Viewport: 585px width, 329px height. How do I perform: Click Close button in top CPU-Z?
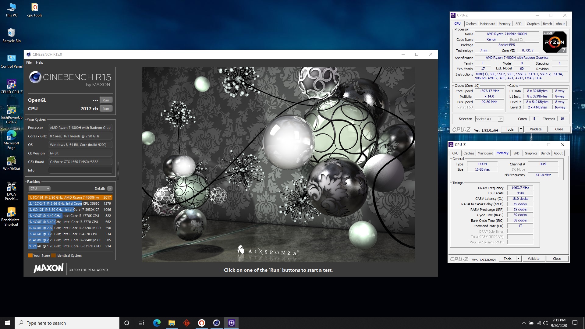tap(559, 129)
